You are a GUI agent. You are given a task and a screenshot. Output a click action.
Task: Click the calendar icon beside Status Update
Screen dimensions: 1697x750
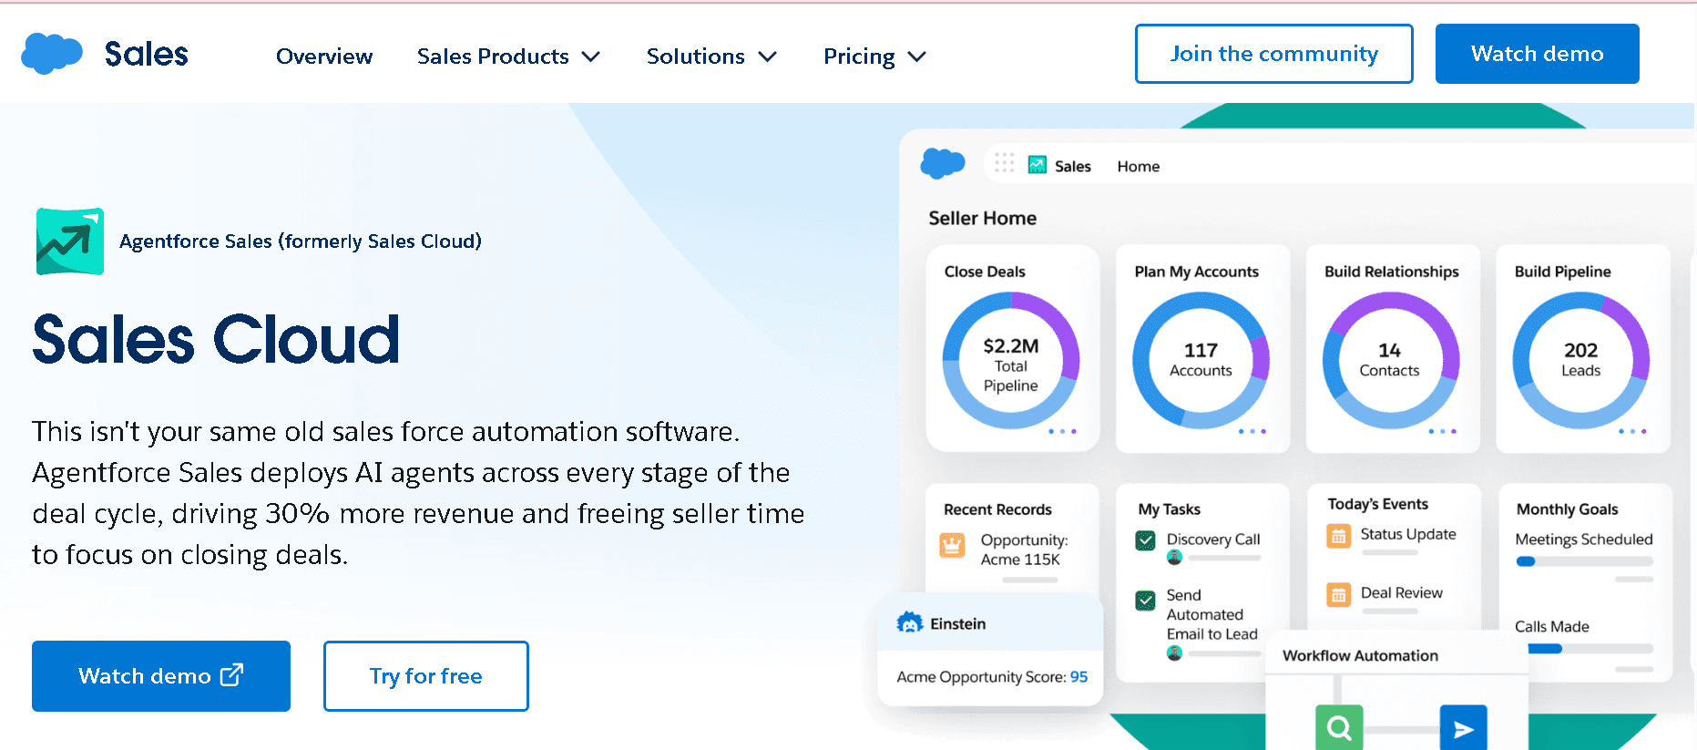pyautogui.click(x=1338, y=536)
